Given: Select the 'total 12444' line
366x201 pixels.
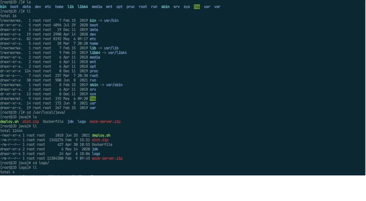Looking at the screenshot, I should (11, 131).
